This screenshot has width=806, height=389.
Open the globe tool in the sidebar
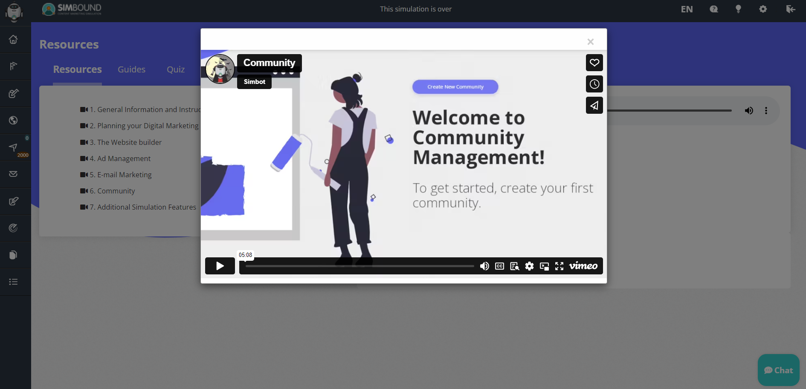pos(13,120)
